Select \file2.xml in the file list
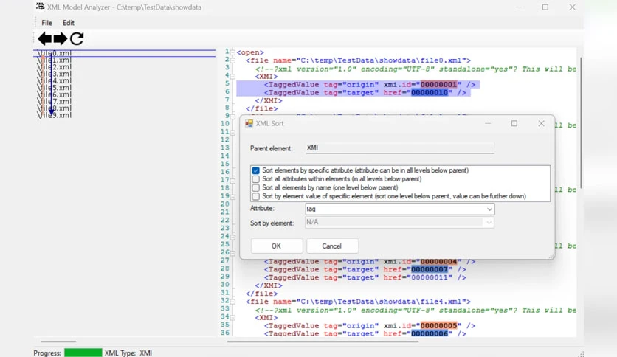Image resolution: width=617 pixels, height=357 pixels. 55,67
